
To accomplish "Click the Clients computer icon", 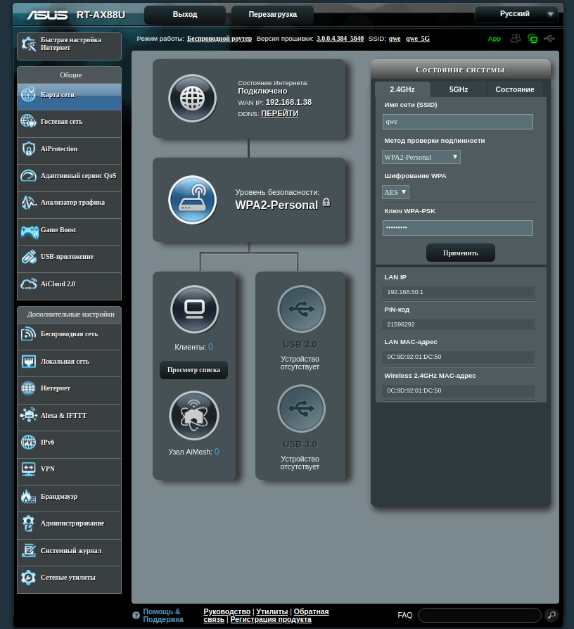I will point(194,310).
